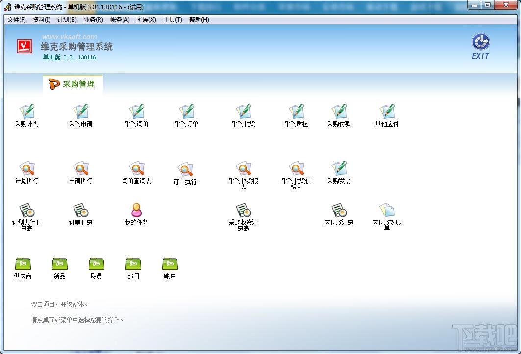Image resolution: width=521 pixels, height=354 pixels.
Task: Maximize the application window
Action: (488, 5)
